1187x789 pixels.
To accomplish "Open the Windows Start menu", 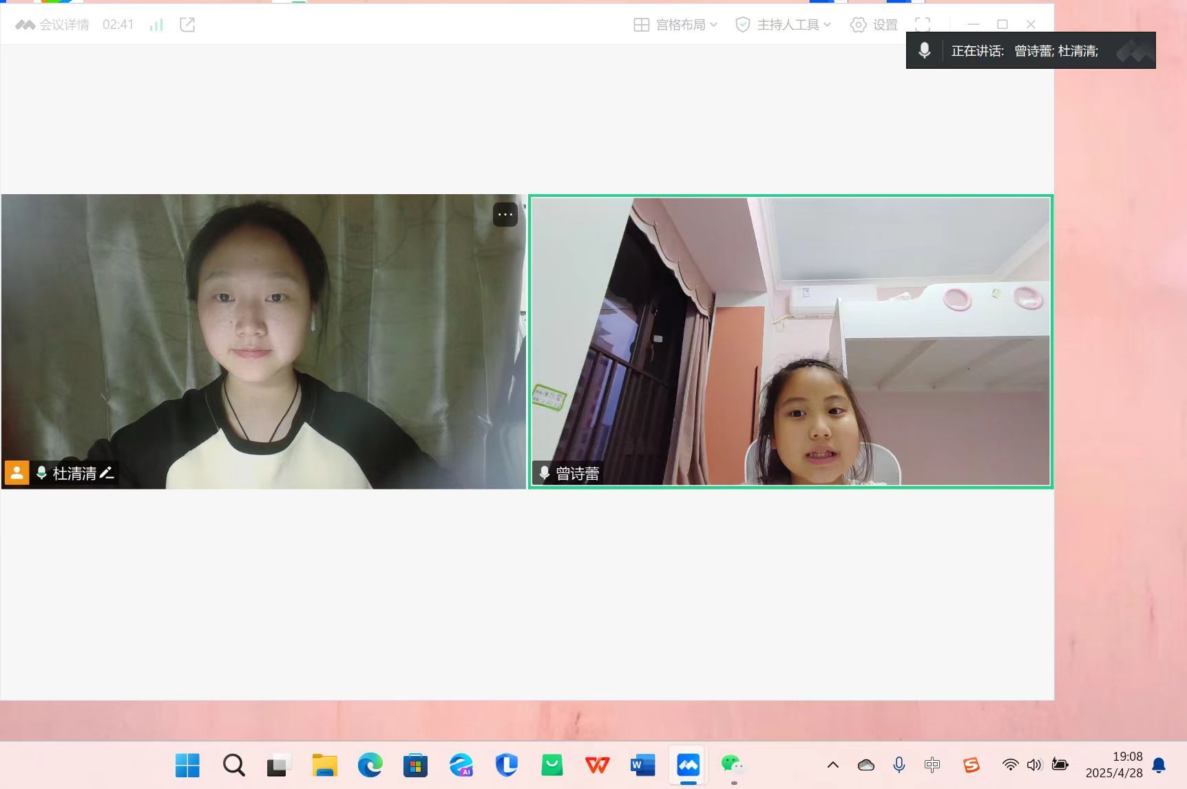I will (187, 765).
